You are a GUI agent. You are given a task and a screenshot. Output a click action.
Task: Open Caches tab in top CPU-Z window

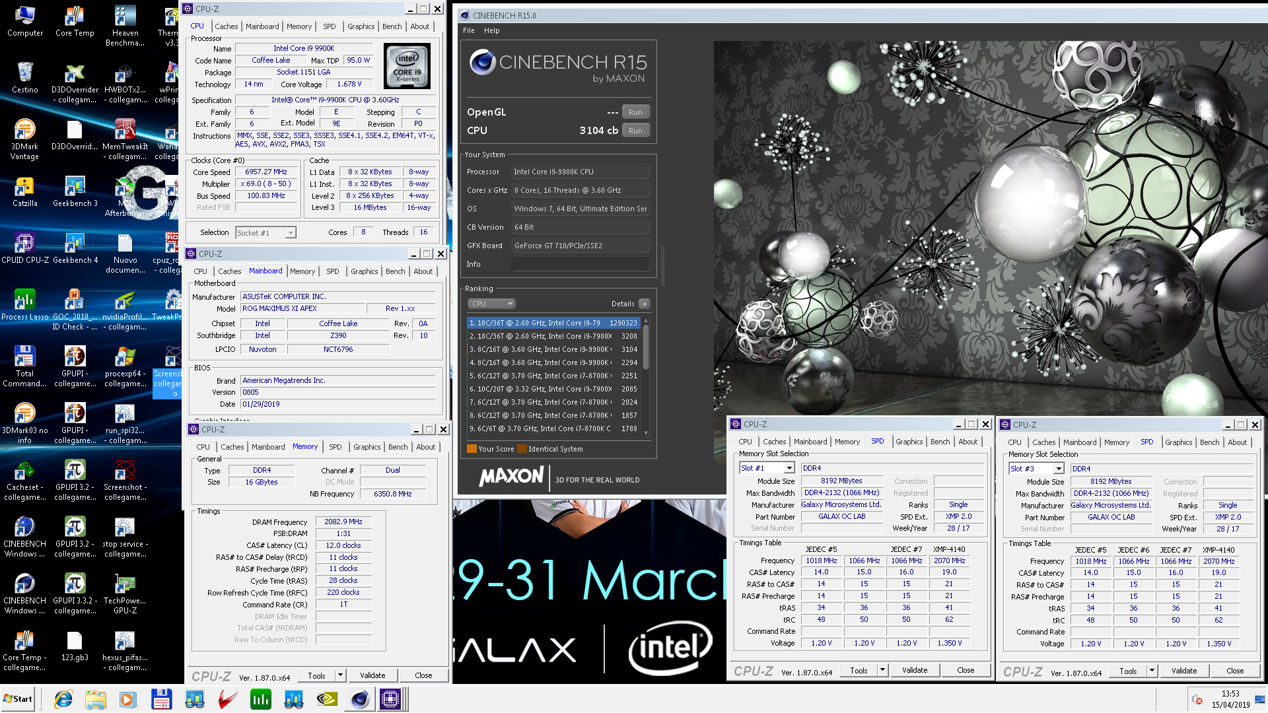tap(226, 26)
